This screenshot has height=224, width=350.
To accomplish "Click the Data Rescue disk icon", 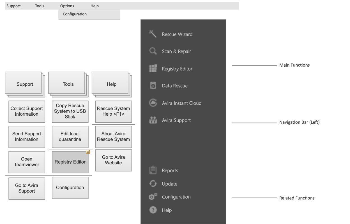I will coord(153,86).
